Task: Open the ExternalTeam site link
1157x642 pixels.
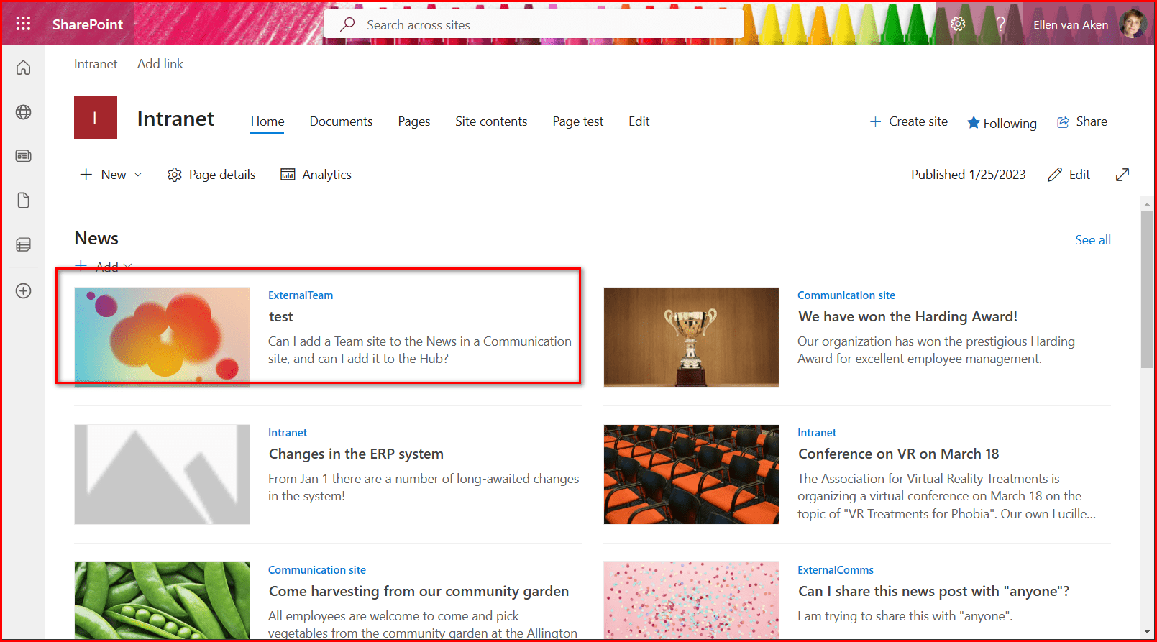Action: [301, 295]
